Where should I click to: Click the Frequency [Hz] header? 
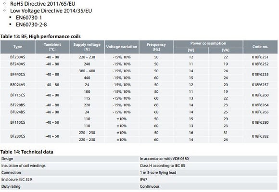coord(156,47)
